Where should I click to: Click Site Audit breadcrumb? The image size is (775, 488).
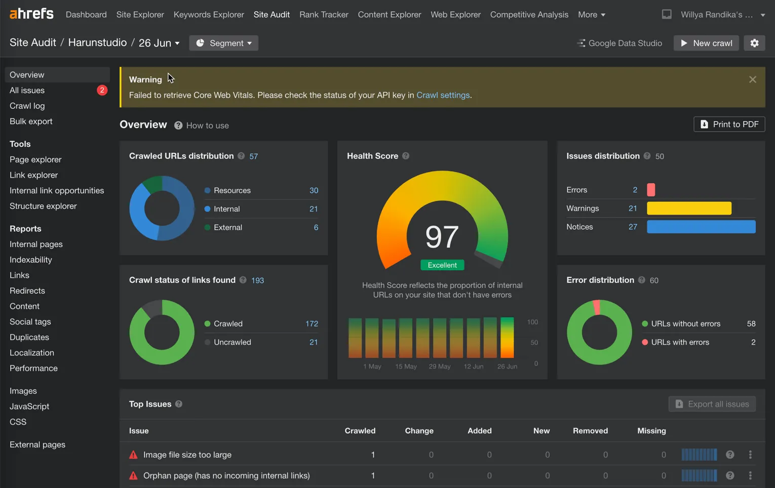coord(33,43)
